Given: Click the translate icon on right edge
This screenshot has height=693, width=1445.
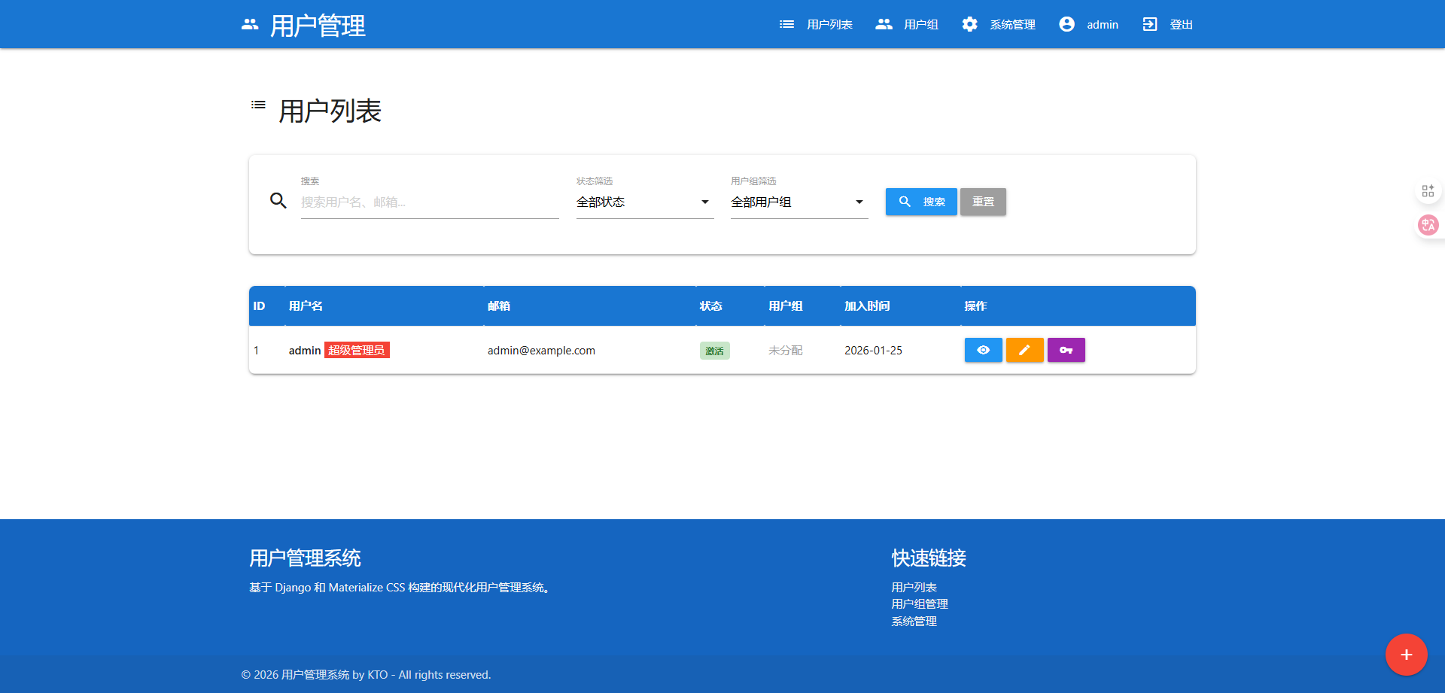Looking at the screenshot, I should [x=1428, y=225].
